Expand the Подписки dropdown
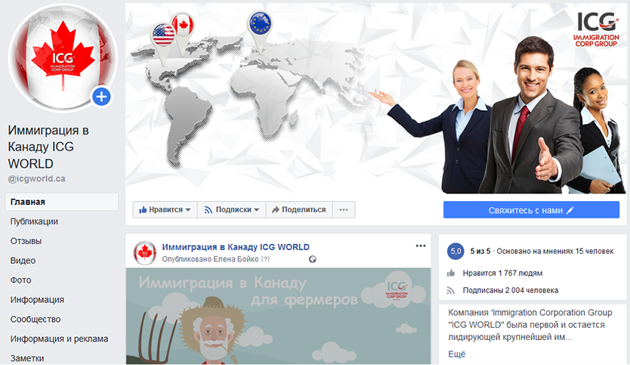630x365 pixels. 231,209
